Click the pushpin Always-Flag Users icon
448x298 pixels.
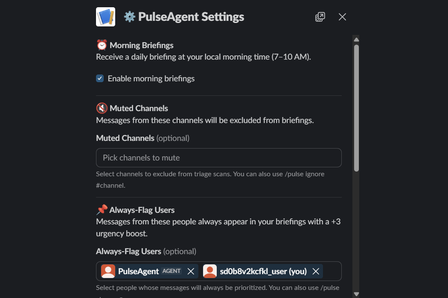click(x=102, y=210)
